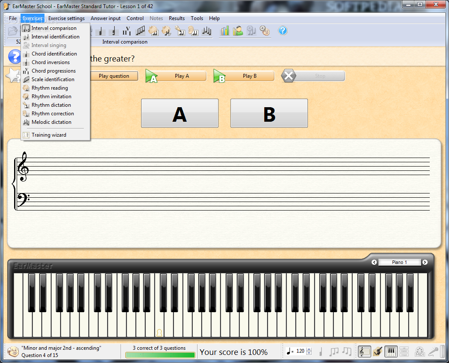This screenshot has height=363, width=449.
Task: Open the Exercise settings menu
Action: coord(66,18)
